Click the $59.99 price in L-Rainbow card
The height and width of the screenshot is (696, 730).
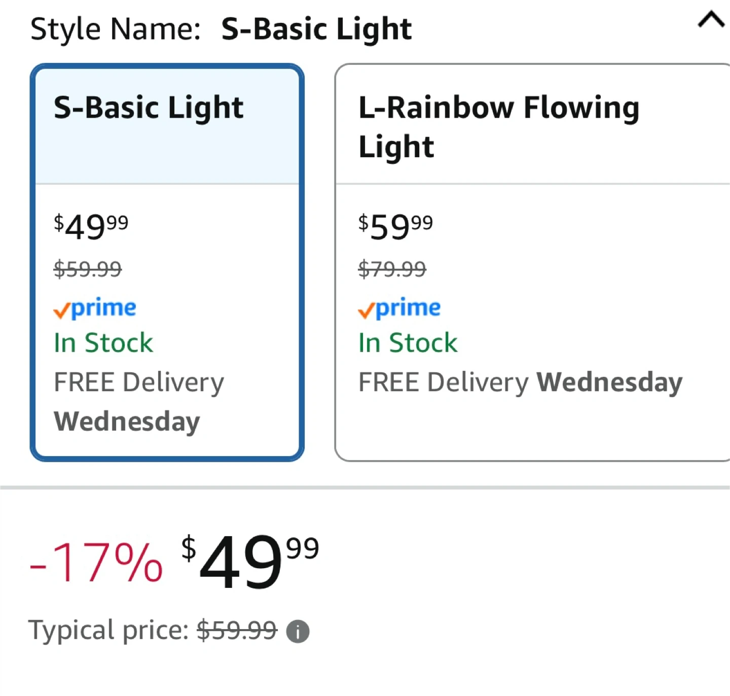[x=395, y=227]
